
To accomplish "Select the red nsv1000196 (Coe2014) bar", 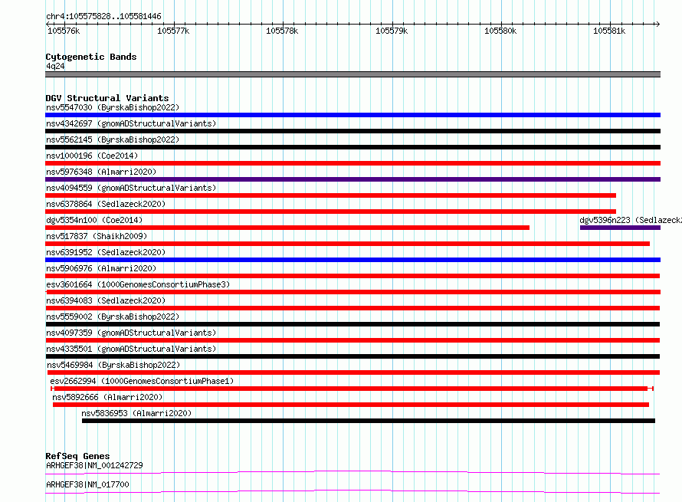I will [x=352, y=163].
